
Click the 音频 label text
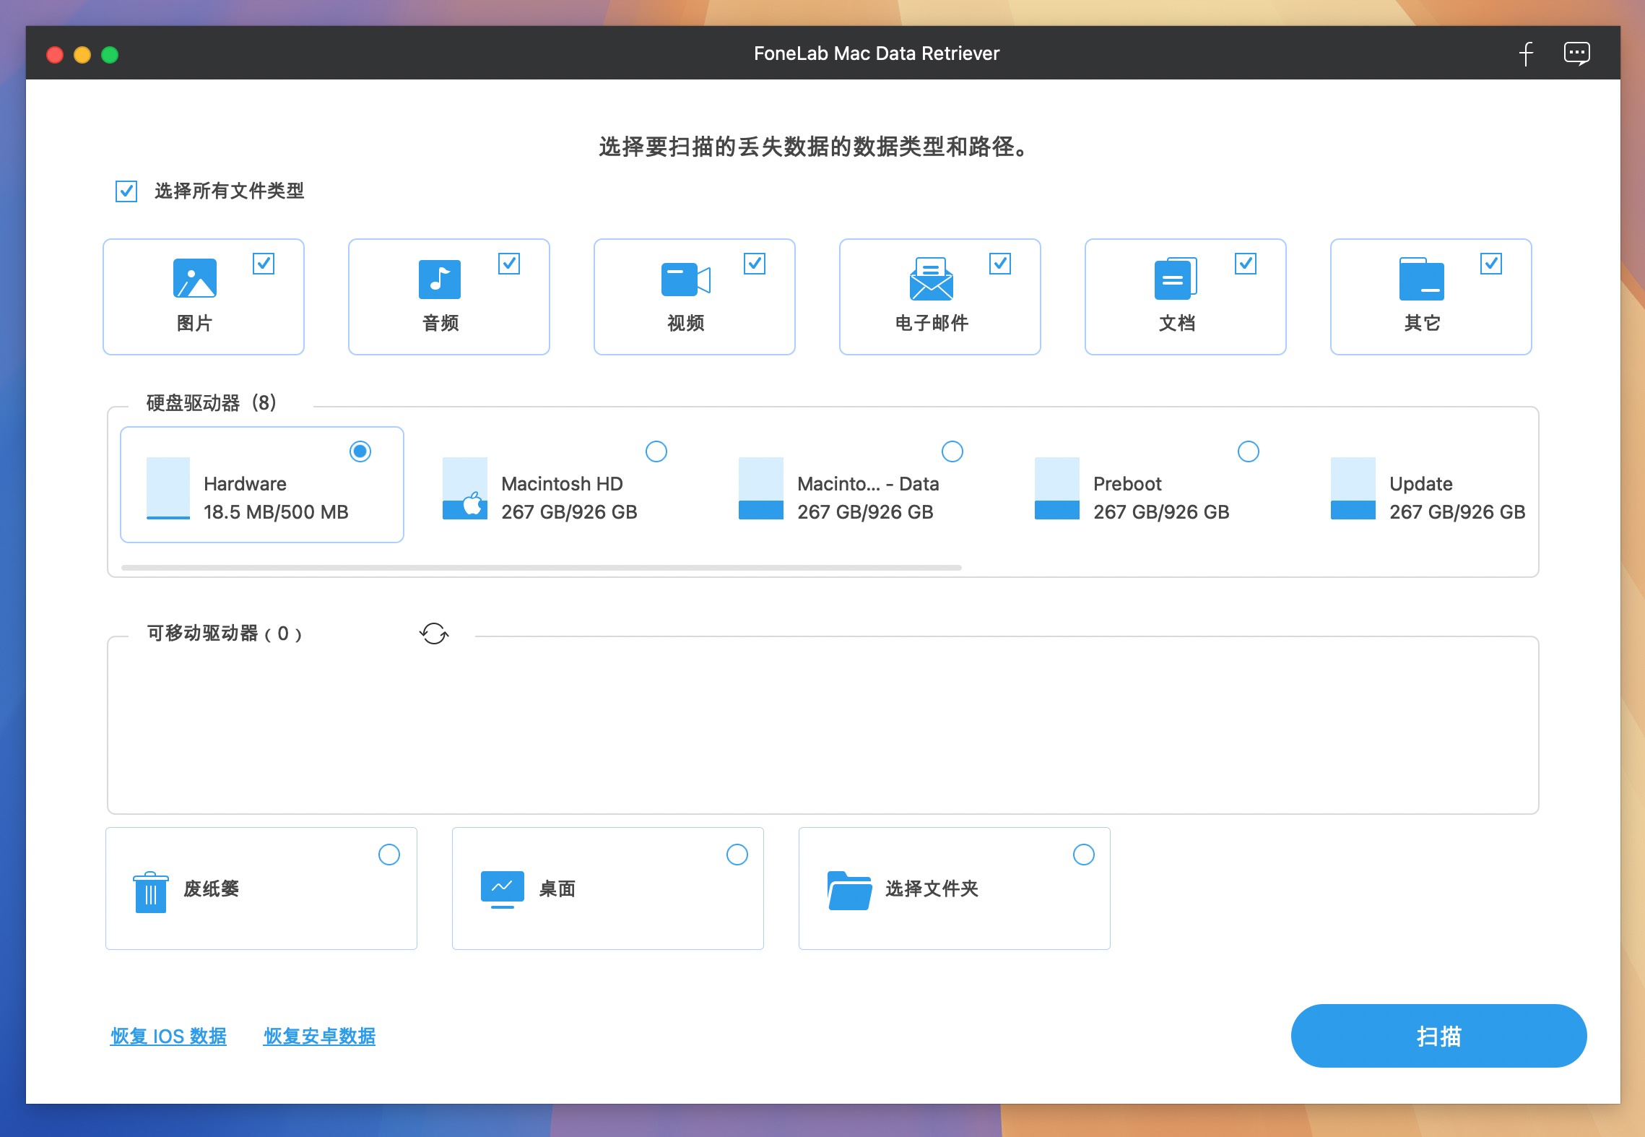[x=440, y=323]
